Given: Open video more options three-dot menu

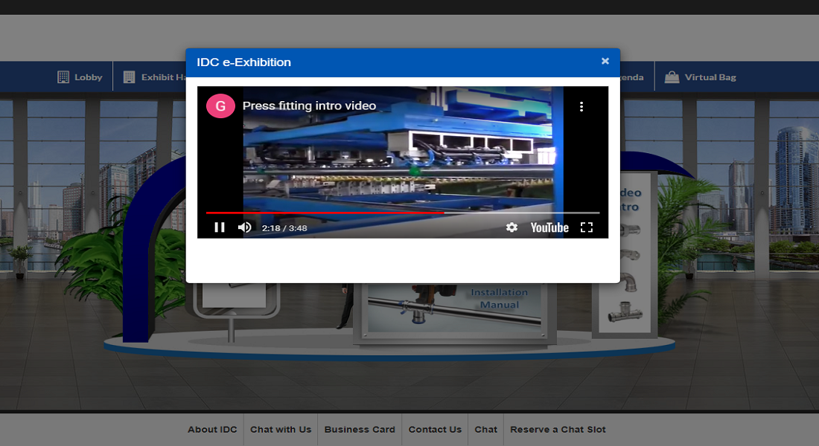Looking at the screenshot, I should (581, 106).
